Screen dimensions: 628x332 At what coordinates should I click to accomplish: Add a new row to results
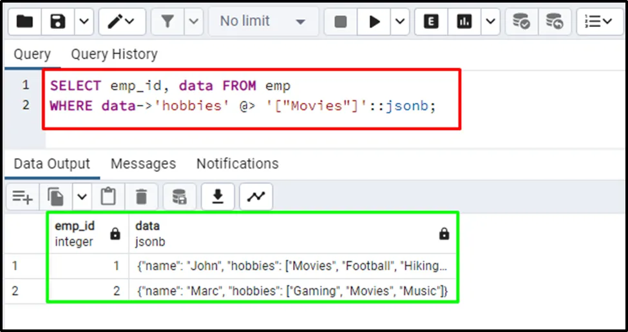coord(23,197)
